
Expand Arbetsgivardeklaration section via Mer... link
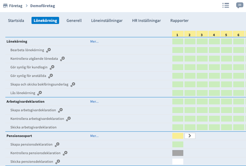pyautogui.click(x=94, y=102)
